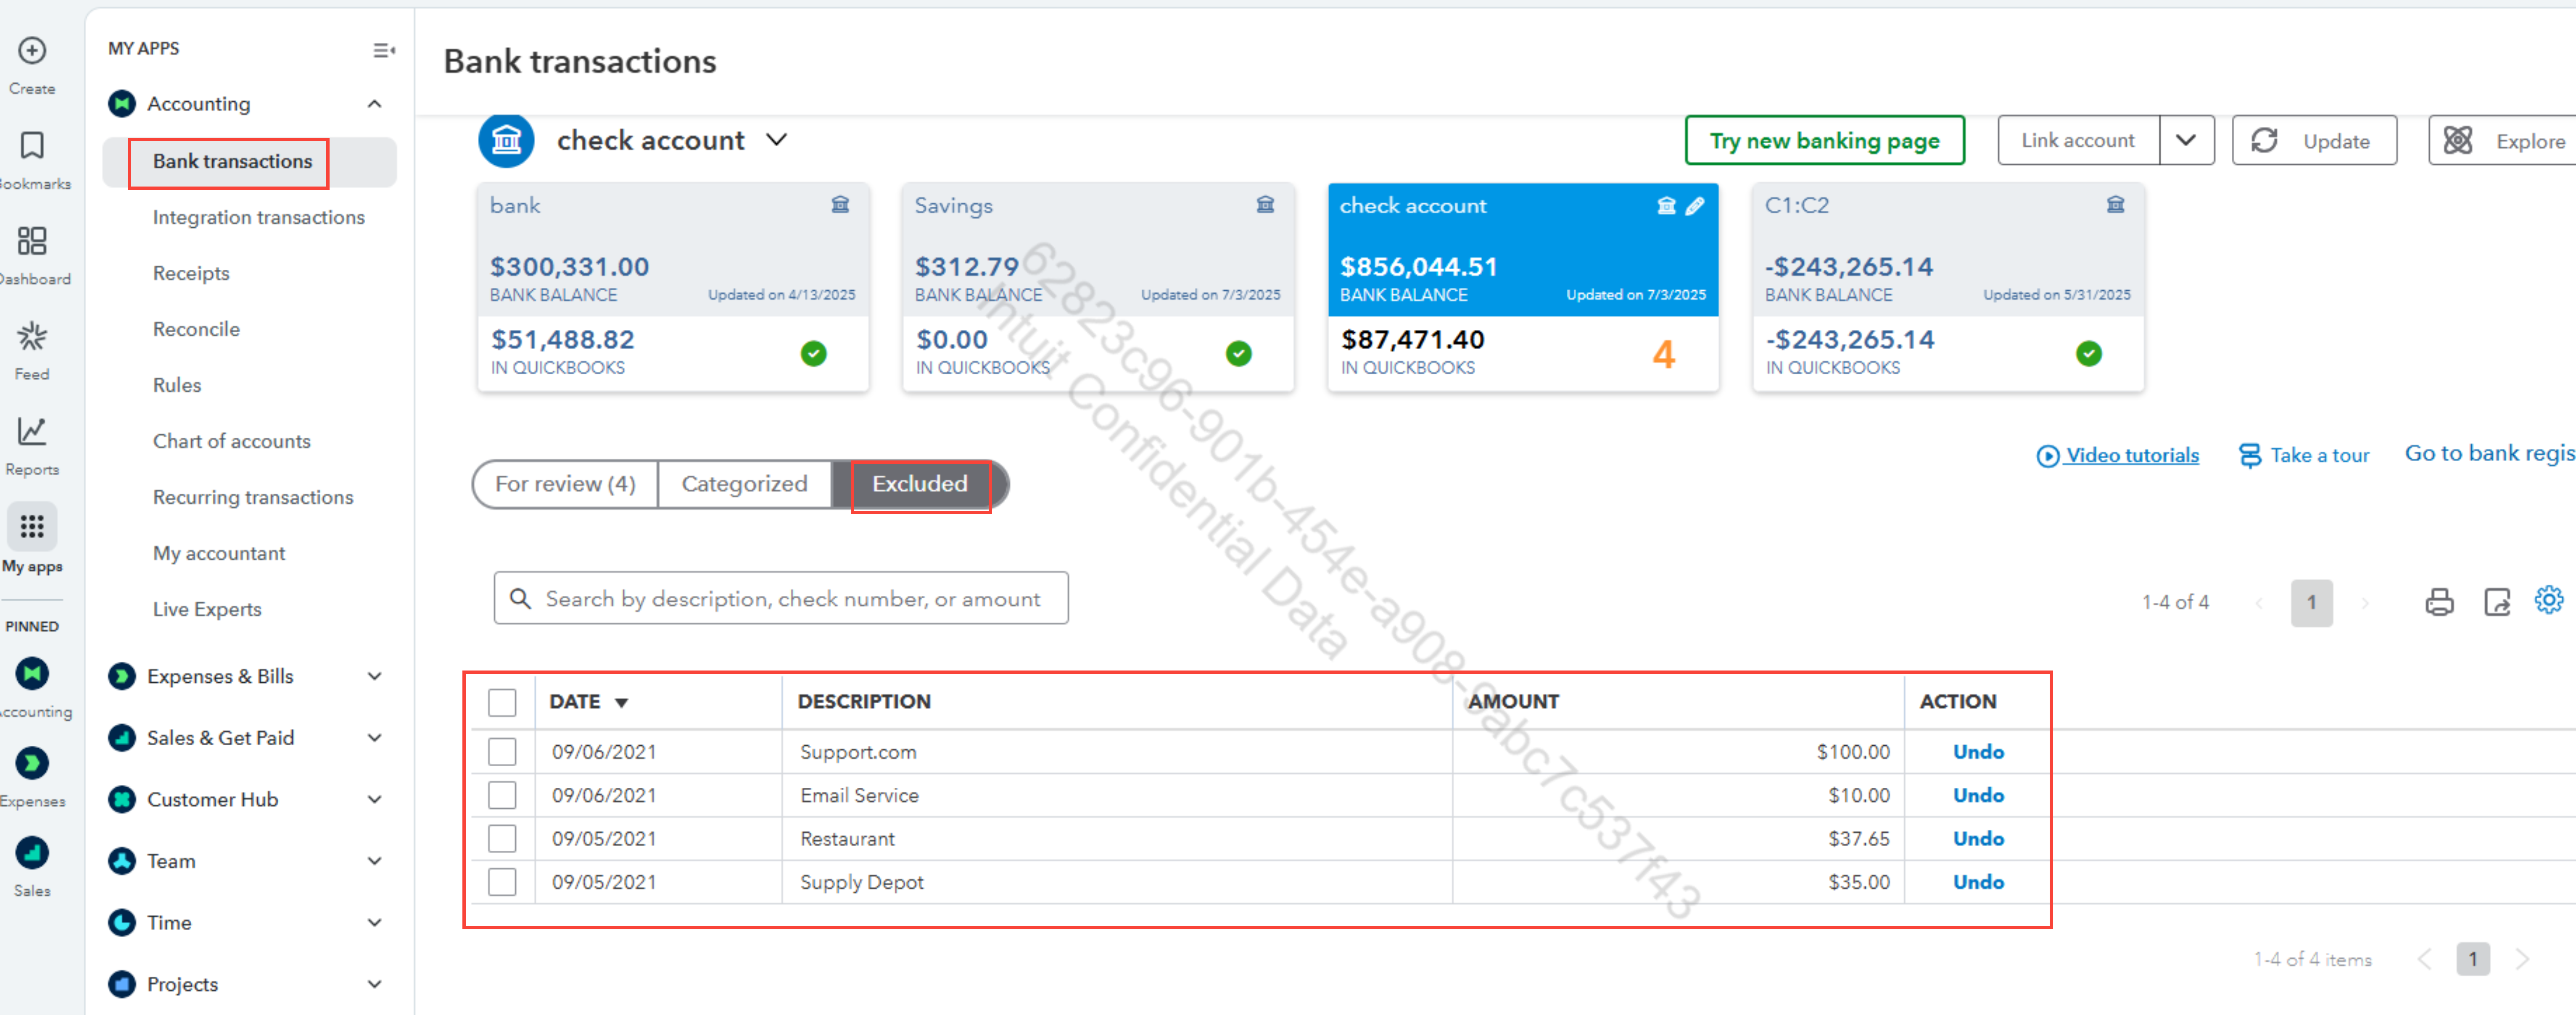The image size is (2576, 1015).
Task: Click the print icon above the table
Action: (2439, 602)
